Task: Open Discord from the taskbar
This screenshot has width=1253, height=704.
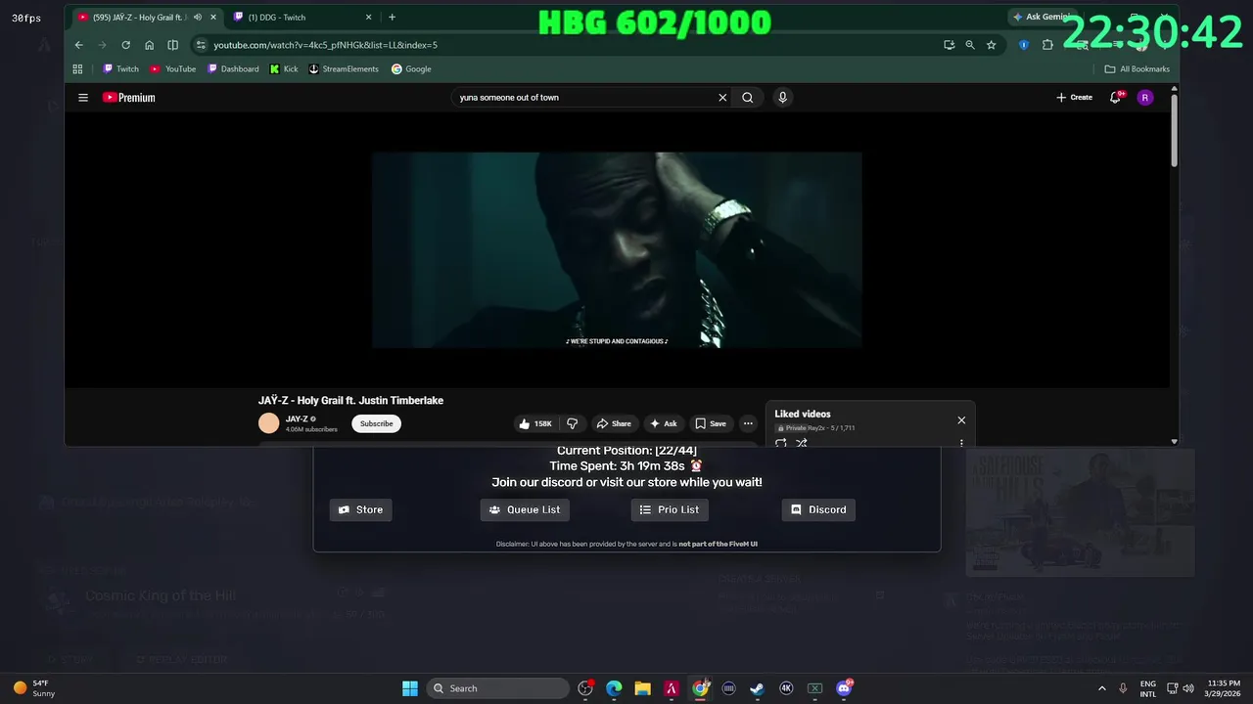Action: point(844,688)
